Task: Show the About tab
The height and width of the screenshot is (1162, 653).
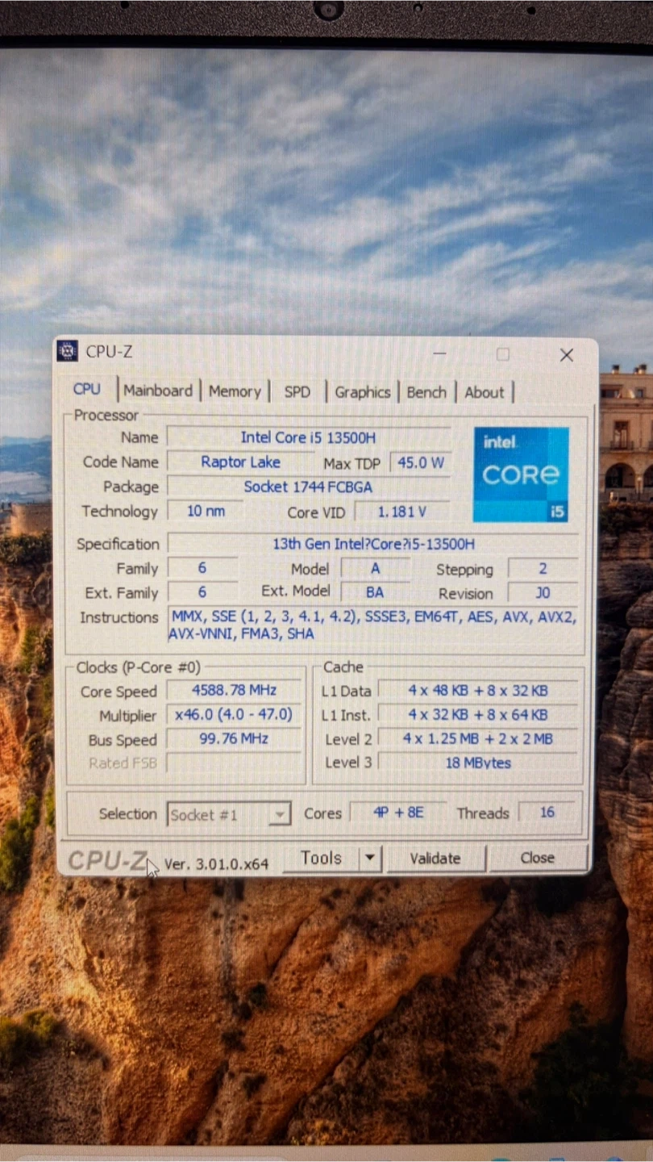Action: coord(484,393)
